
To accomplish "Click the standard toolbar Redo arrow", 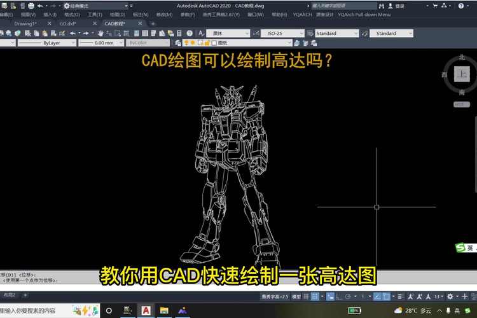I will [86, 33].
